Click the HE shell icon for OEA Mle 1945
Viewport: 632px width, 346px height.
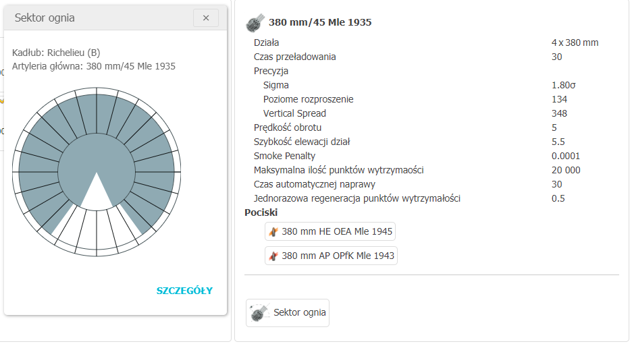click(273, 232)
